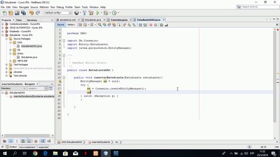Click the History view button
This screenshot has width=280, height=157.
(71, 25)
